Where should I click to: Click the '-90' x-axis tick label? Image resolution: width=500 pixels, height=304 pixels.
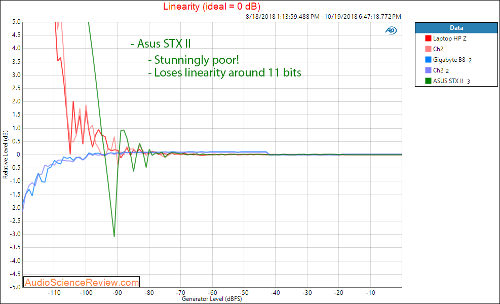coord(118,292)
